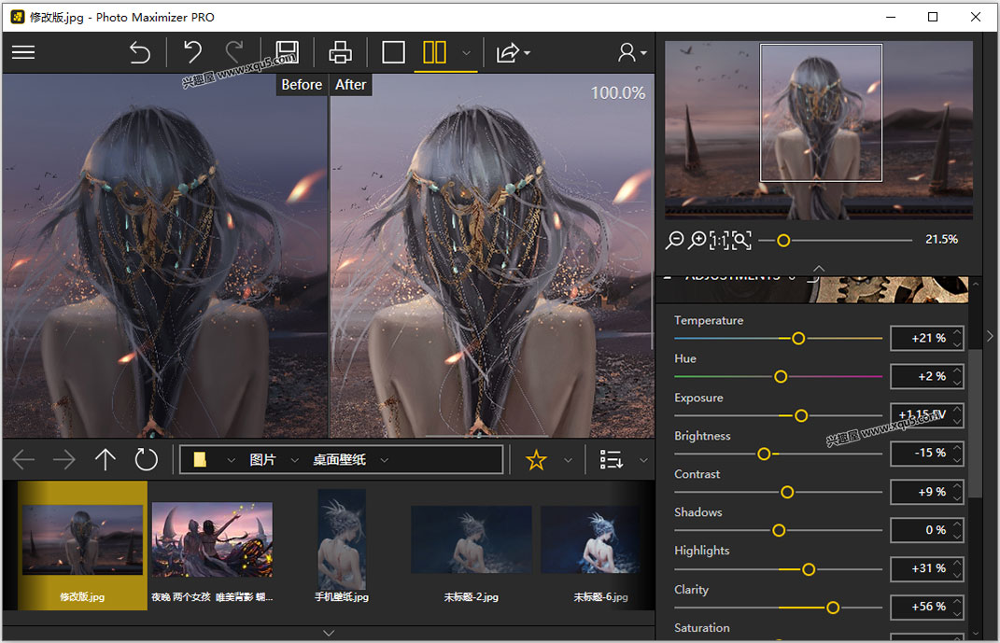Open the hamburger main menu
1000x643 pixels.
click(23, 52)
